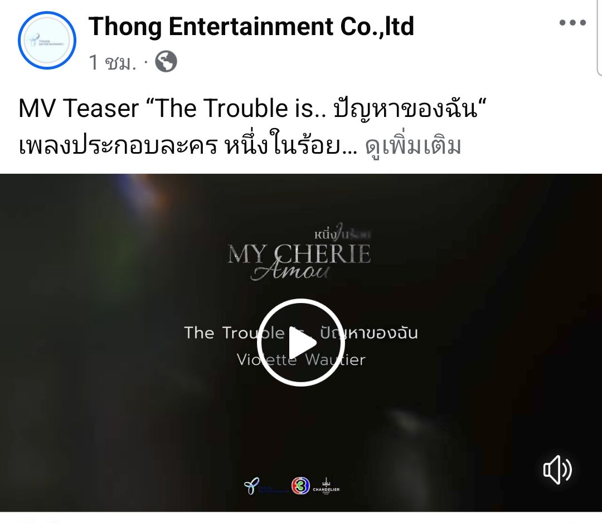Click the Thong Entertainment logo in video
This screenshot has height=523, width=602.
click(x=266, y=487)
